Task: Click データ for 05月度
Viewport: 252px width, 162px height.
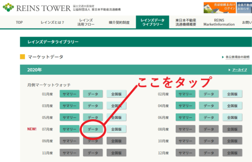Action: pyautogui.click(x=93, y=117)
